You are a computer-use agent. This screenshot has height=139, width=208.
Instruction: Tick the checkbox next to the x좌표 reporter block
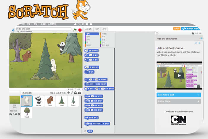pyautogui.click(x=85, y=131)
